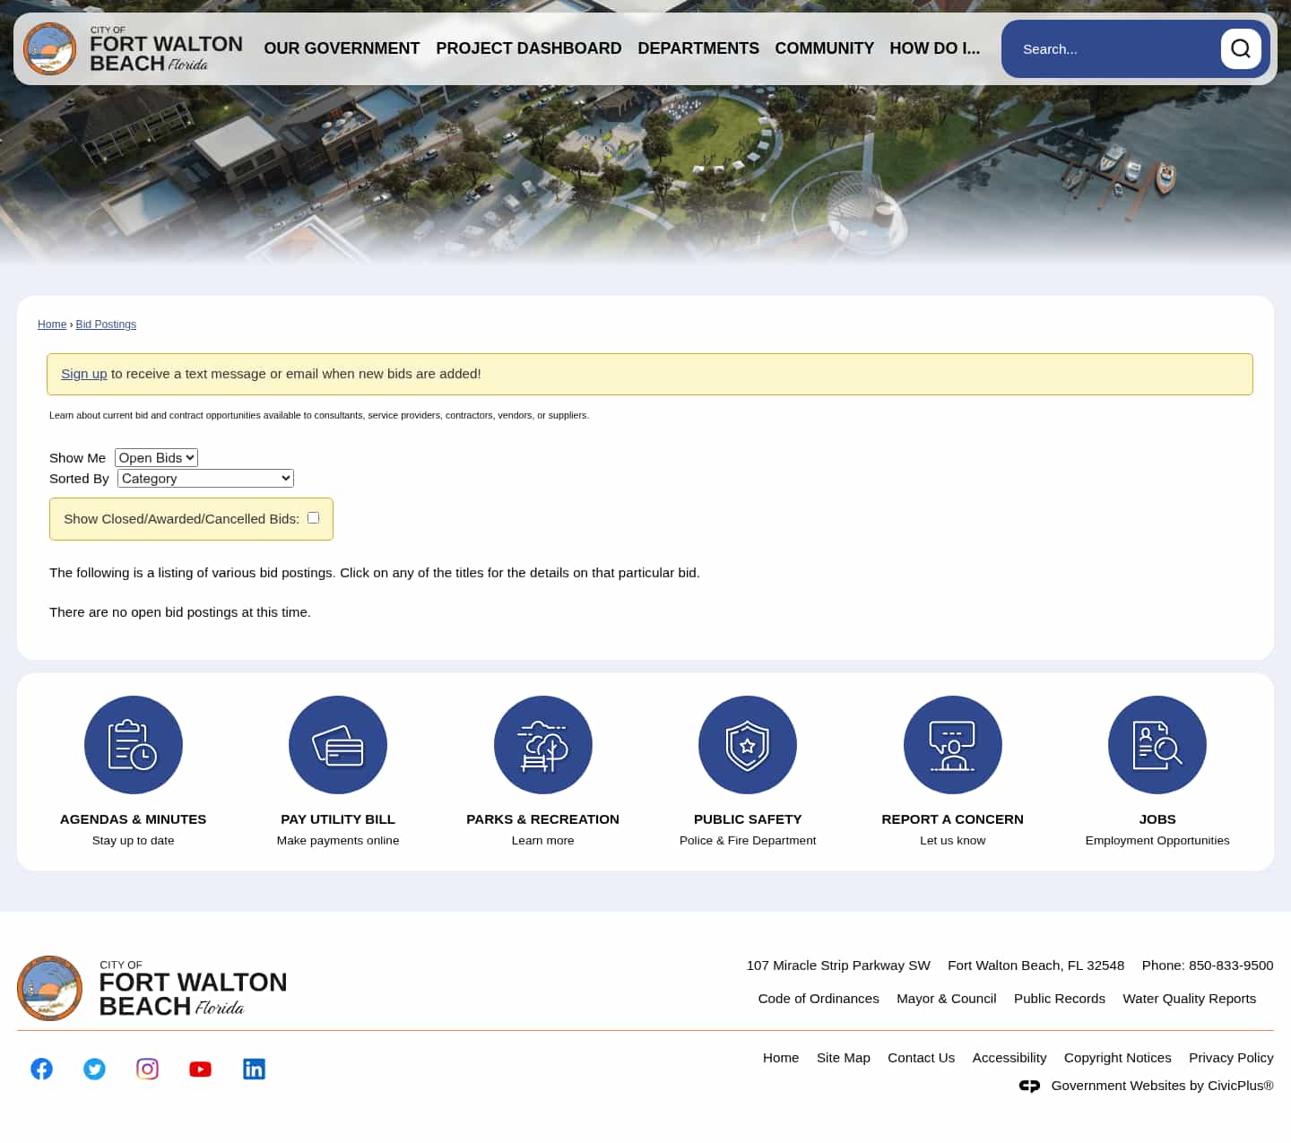Open the Site Map link
Viewport: 1291px width, 1143px height.
pos(844,1058)
